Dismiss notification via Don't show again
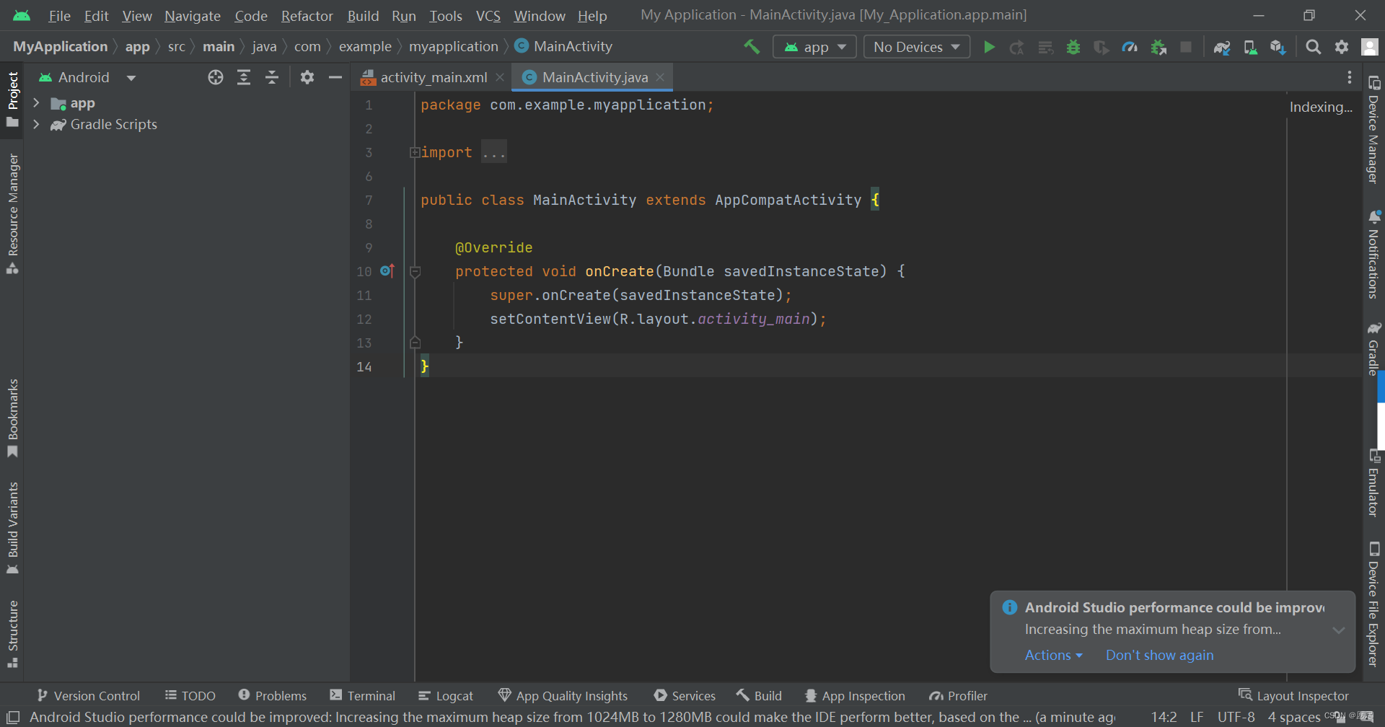The image size is (1385, 727). pyautogui.click(x=1158, y=655)
